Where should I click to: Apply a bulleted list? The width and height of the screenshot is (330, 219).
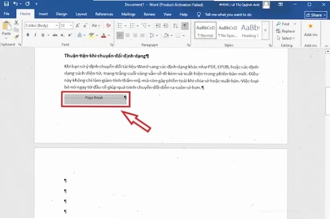(120, 25)
